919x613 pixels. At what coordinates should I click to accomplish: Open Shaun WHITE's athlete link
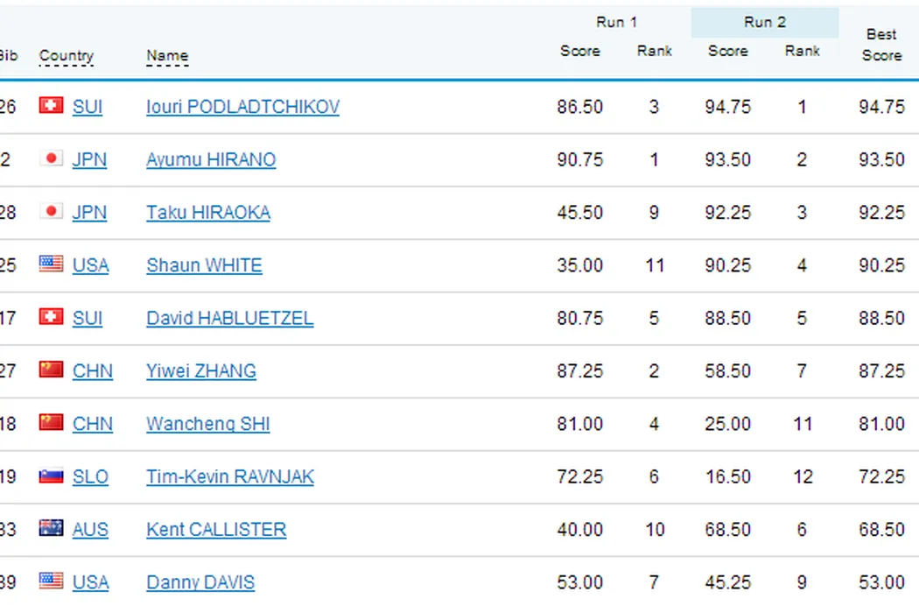204,265
